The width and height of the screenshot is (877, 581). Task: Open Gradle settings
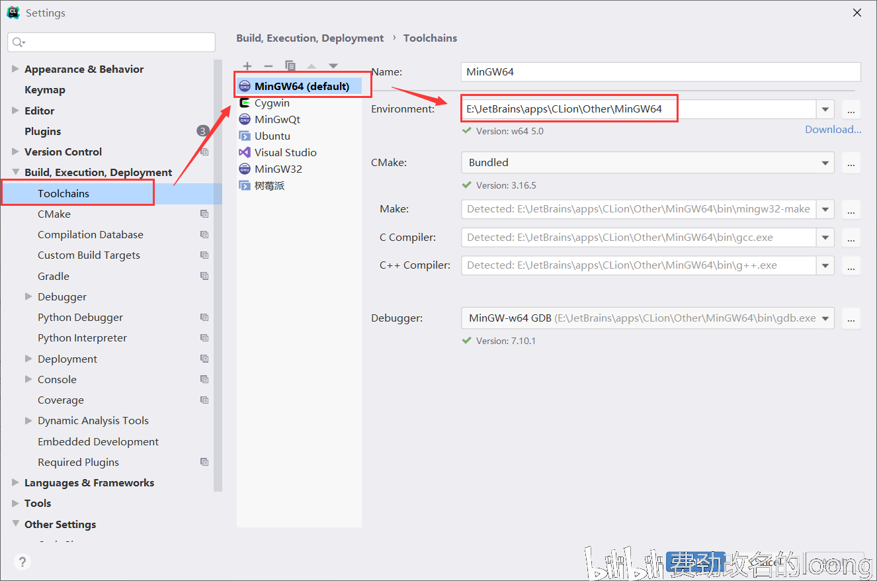pos(54,277)
